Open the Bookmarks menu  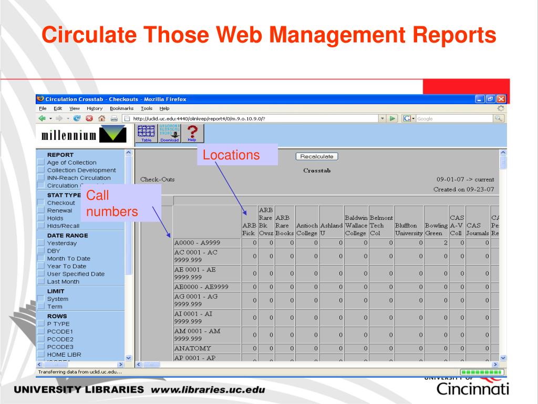click(x=121, y=108)
